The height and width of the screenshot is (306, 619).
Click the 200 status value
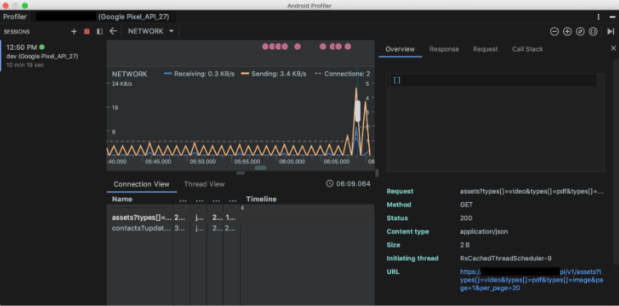pos(466,218)
